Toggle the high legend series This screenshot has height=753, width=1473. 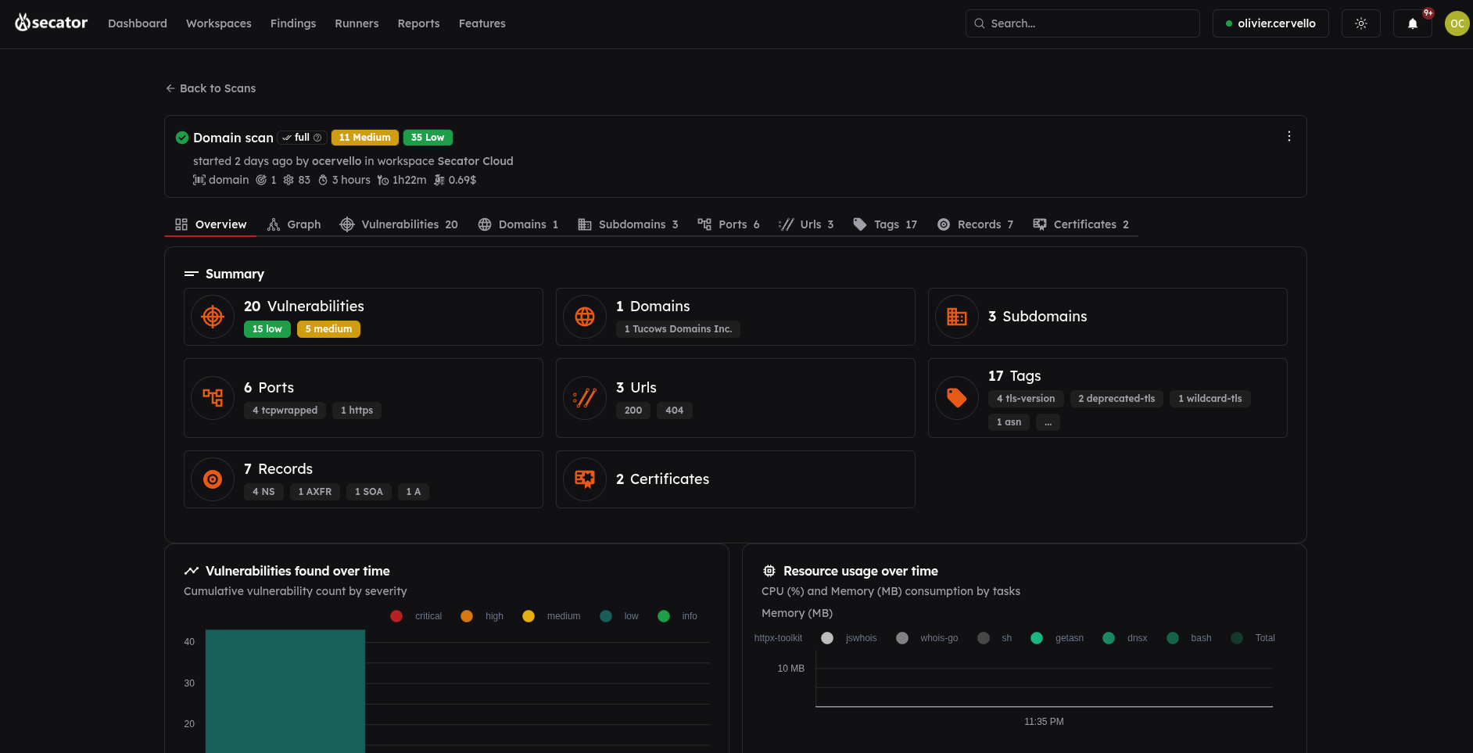click(482, 616)
